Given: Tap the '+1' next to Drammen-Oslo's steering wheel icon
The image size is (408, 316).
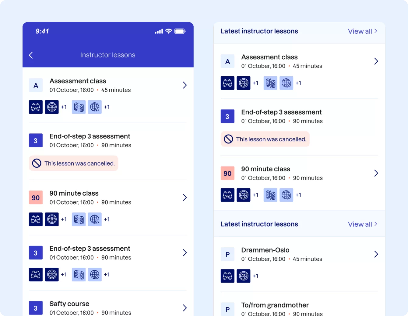Looking at the screenshot, I should point(255,276).
